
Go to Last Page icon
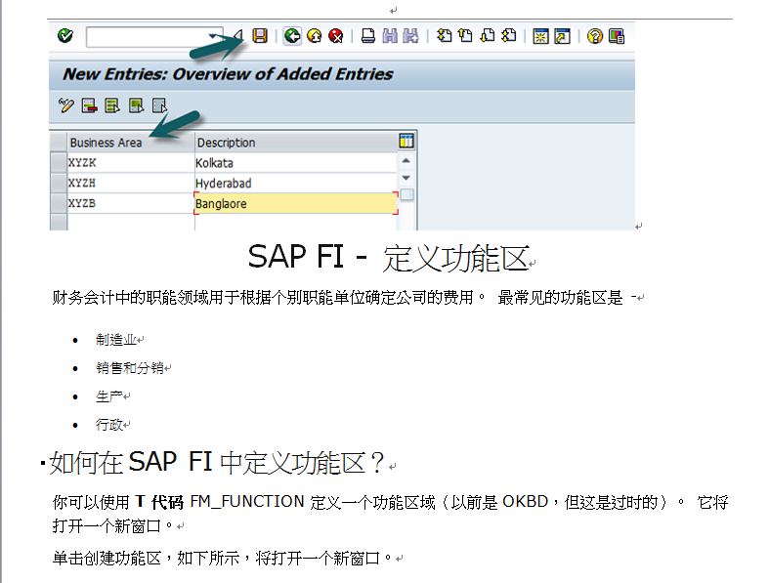[509, 36]
